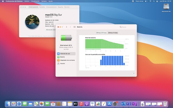Screen dimensions: 173x108
Task: Click the Pedro Aznar user menu
Action: coord(139,1)
